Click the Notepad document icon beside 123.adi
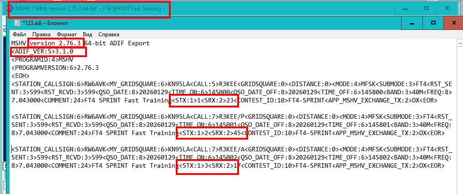 click(x=17, y=23)
